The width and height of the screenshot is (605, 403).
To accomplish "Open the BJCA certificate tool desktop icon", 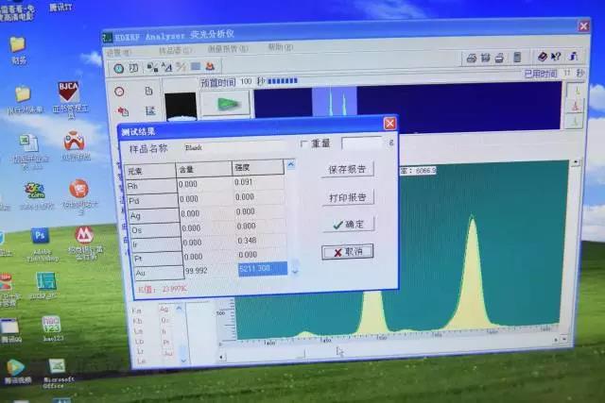I will pyautogui.click(x=68, y=92).
